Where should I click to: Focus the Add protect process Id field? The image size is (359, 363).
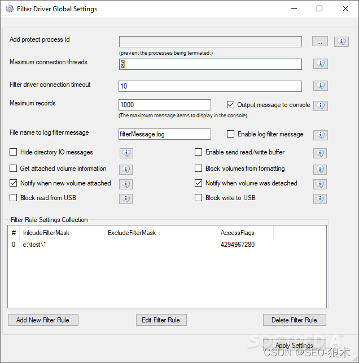point(211,42)
